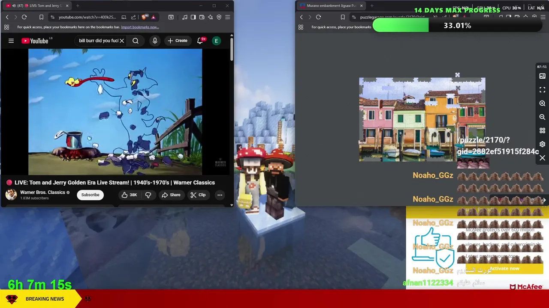Like the video with 38K likes
This screenshot has height=308, width=549.
point(129,195)
